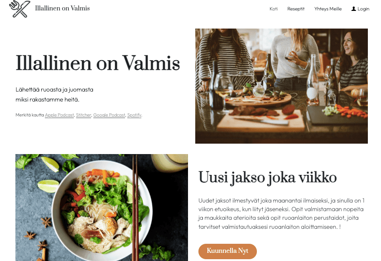This screenshot has width=381, height=261.
Task: Click the Login text in the header
Action: coord(363,9)
